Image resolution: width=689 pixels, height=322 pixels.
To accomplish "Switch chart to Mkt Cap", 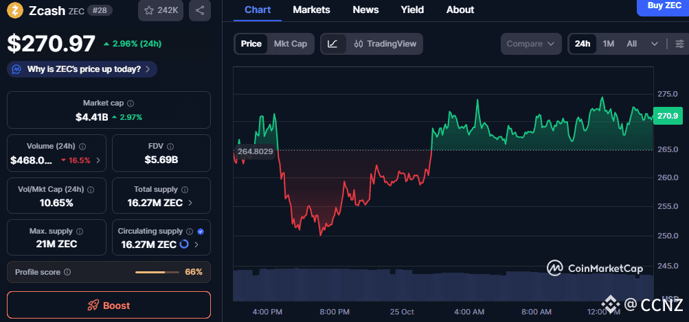I will (x=290, y=44).
